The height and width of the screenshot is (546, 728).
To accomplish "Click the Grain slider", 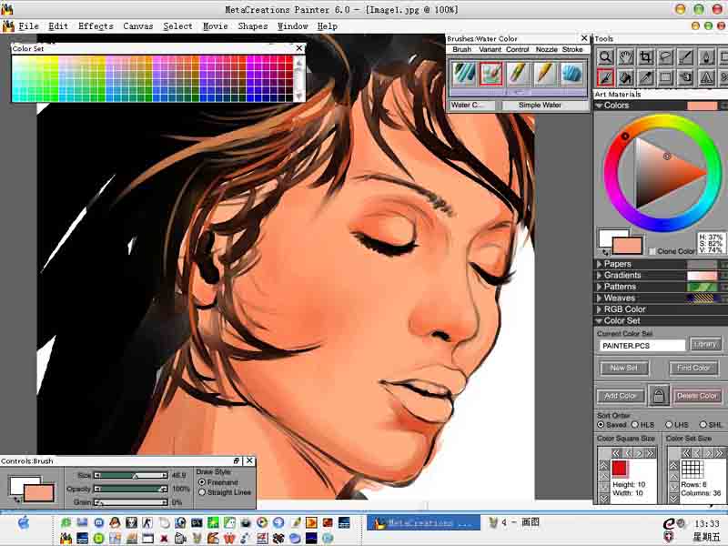I will (130, 502).
